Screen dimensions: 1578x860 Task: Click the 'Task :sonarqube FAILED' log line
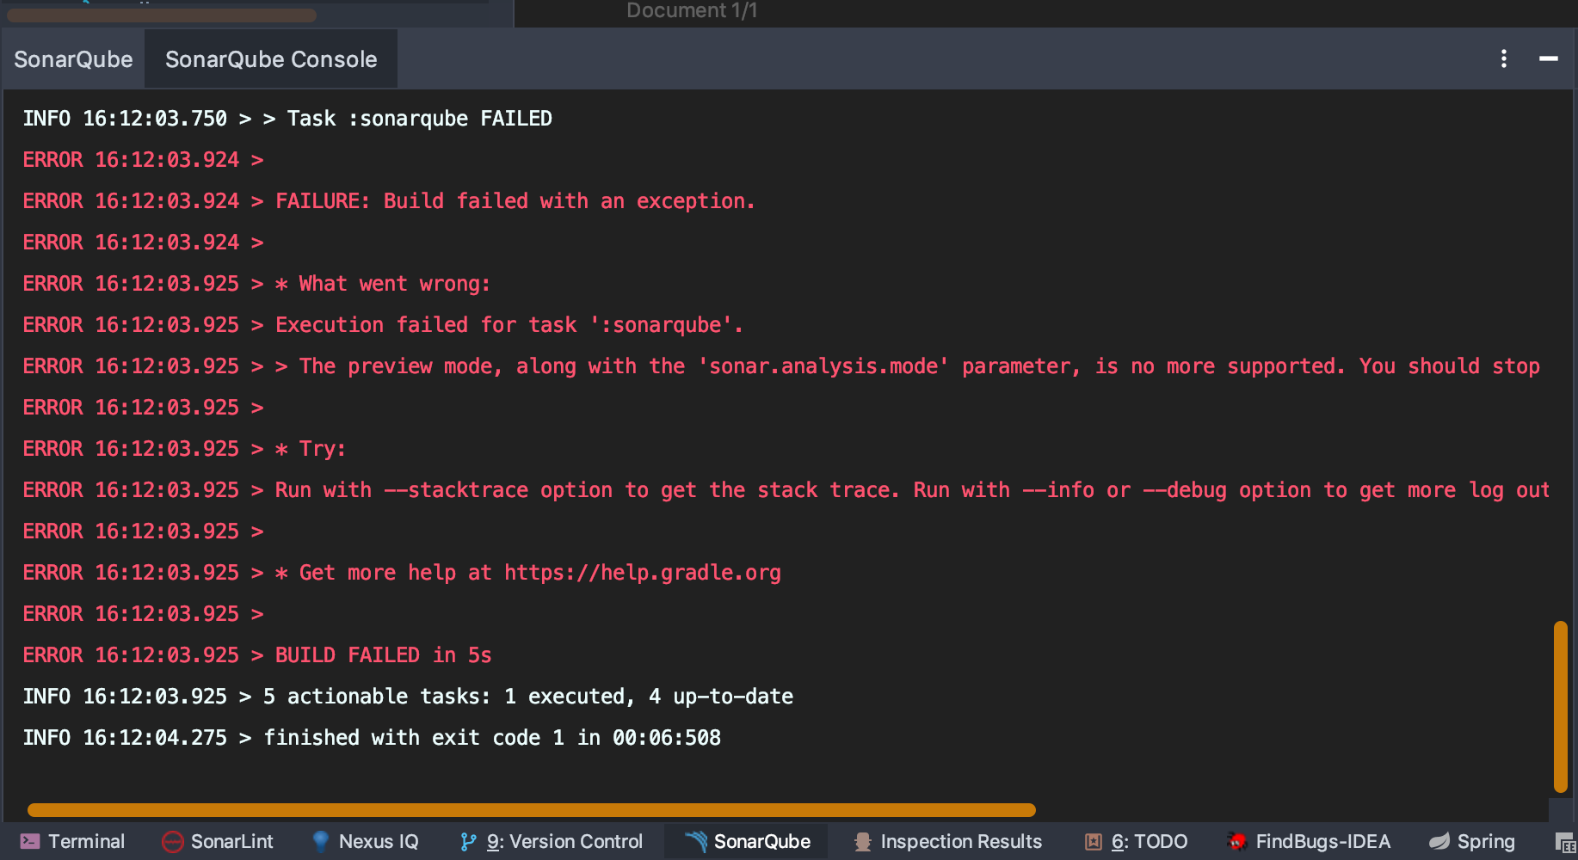[x=287, y=119]
